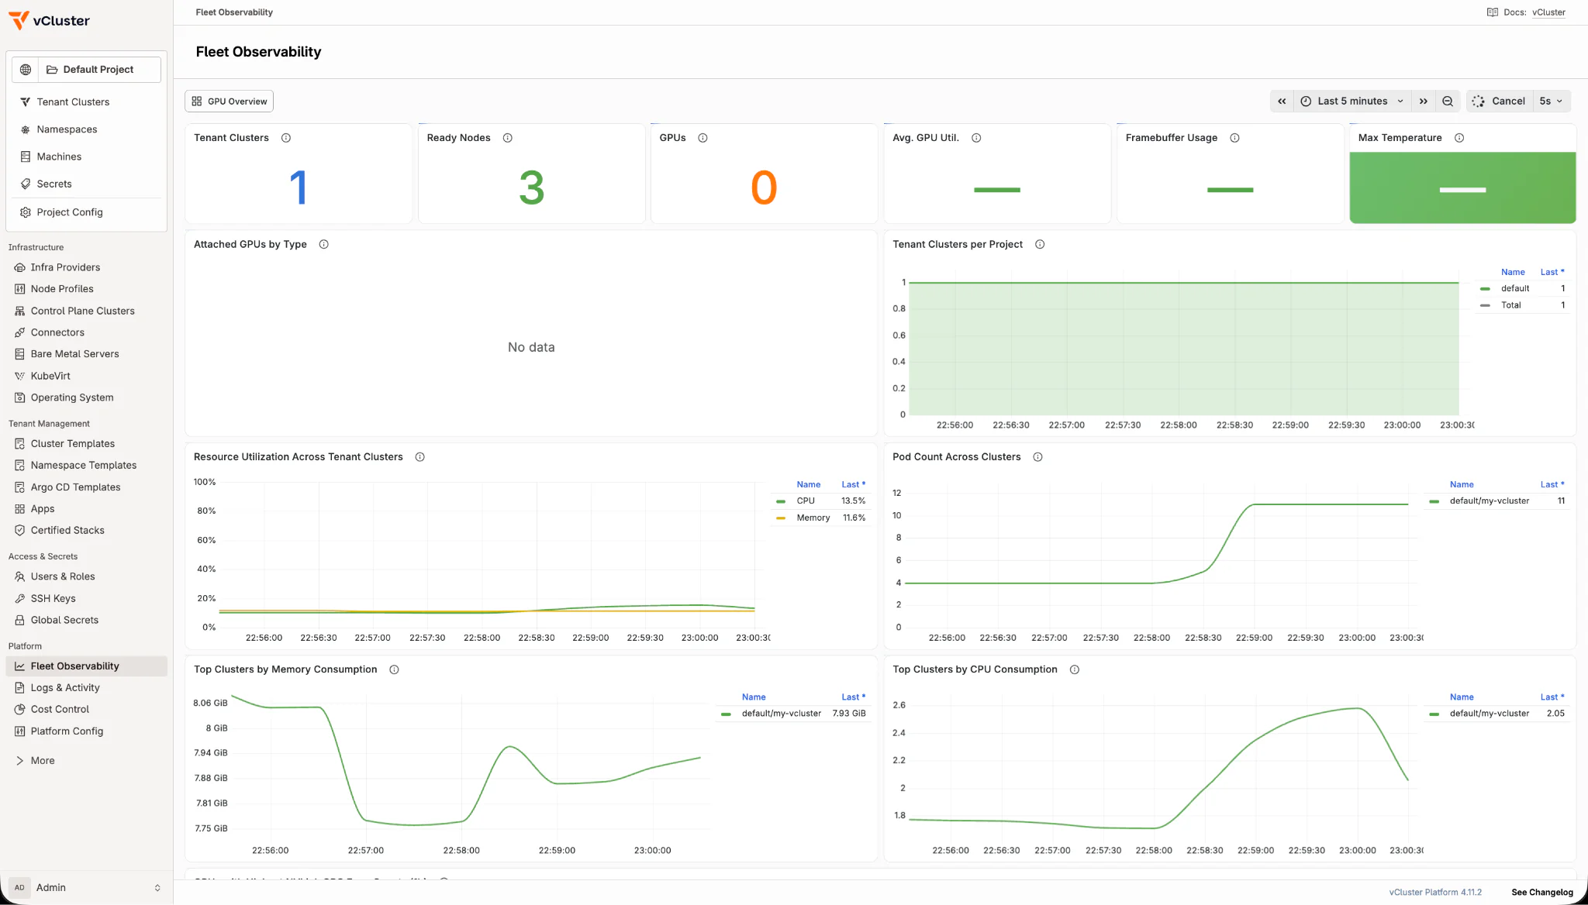Screen dimensions: 1588x905
Task: Go to Namespaces page
Action: [67, 129]
